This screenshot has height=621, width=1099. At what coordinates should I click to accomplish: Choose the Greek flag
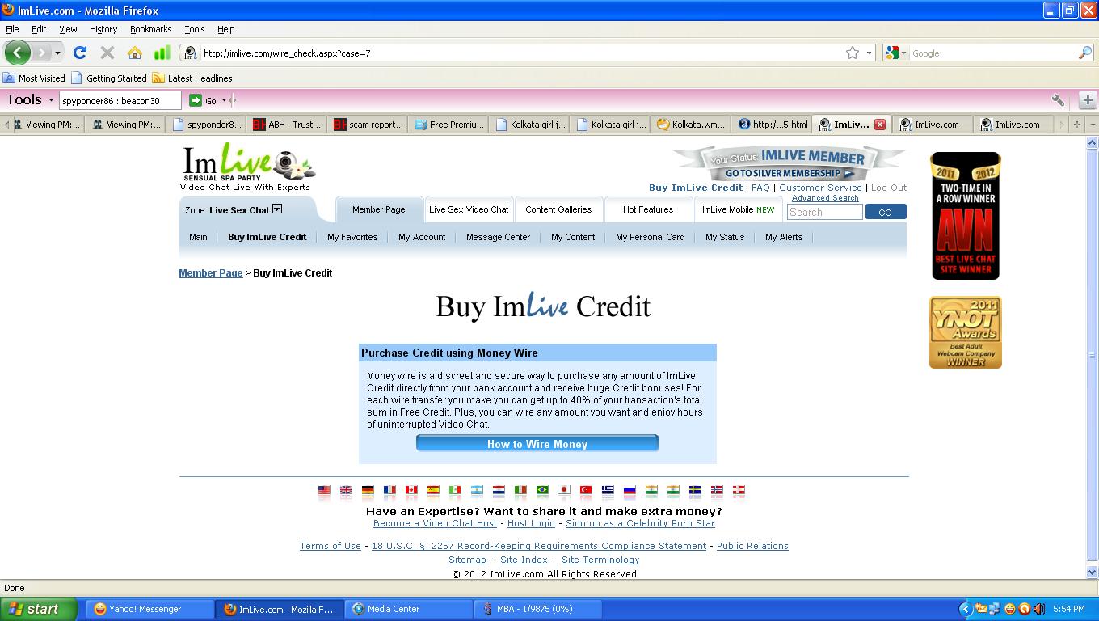[x=608, y=490]
